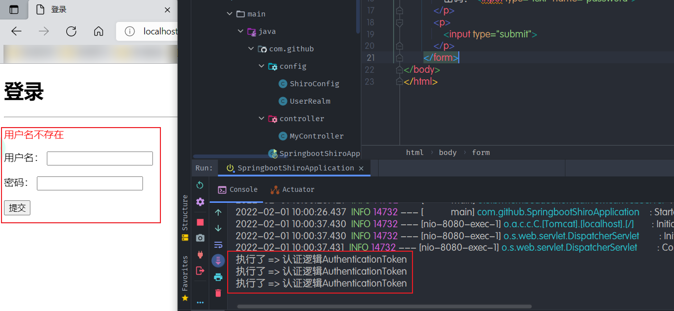The image size is (674, 311).
Task: Switch to the Actuator tab
Action: 292,189
